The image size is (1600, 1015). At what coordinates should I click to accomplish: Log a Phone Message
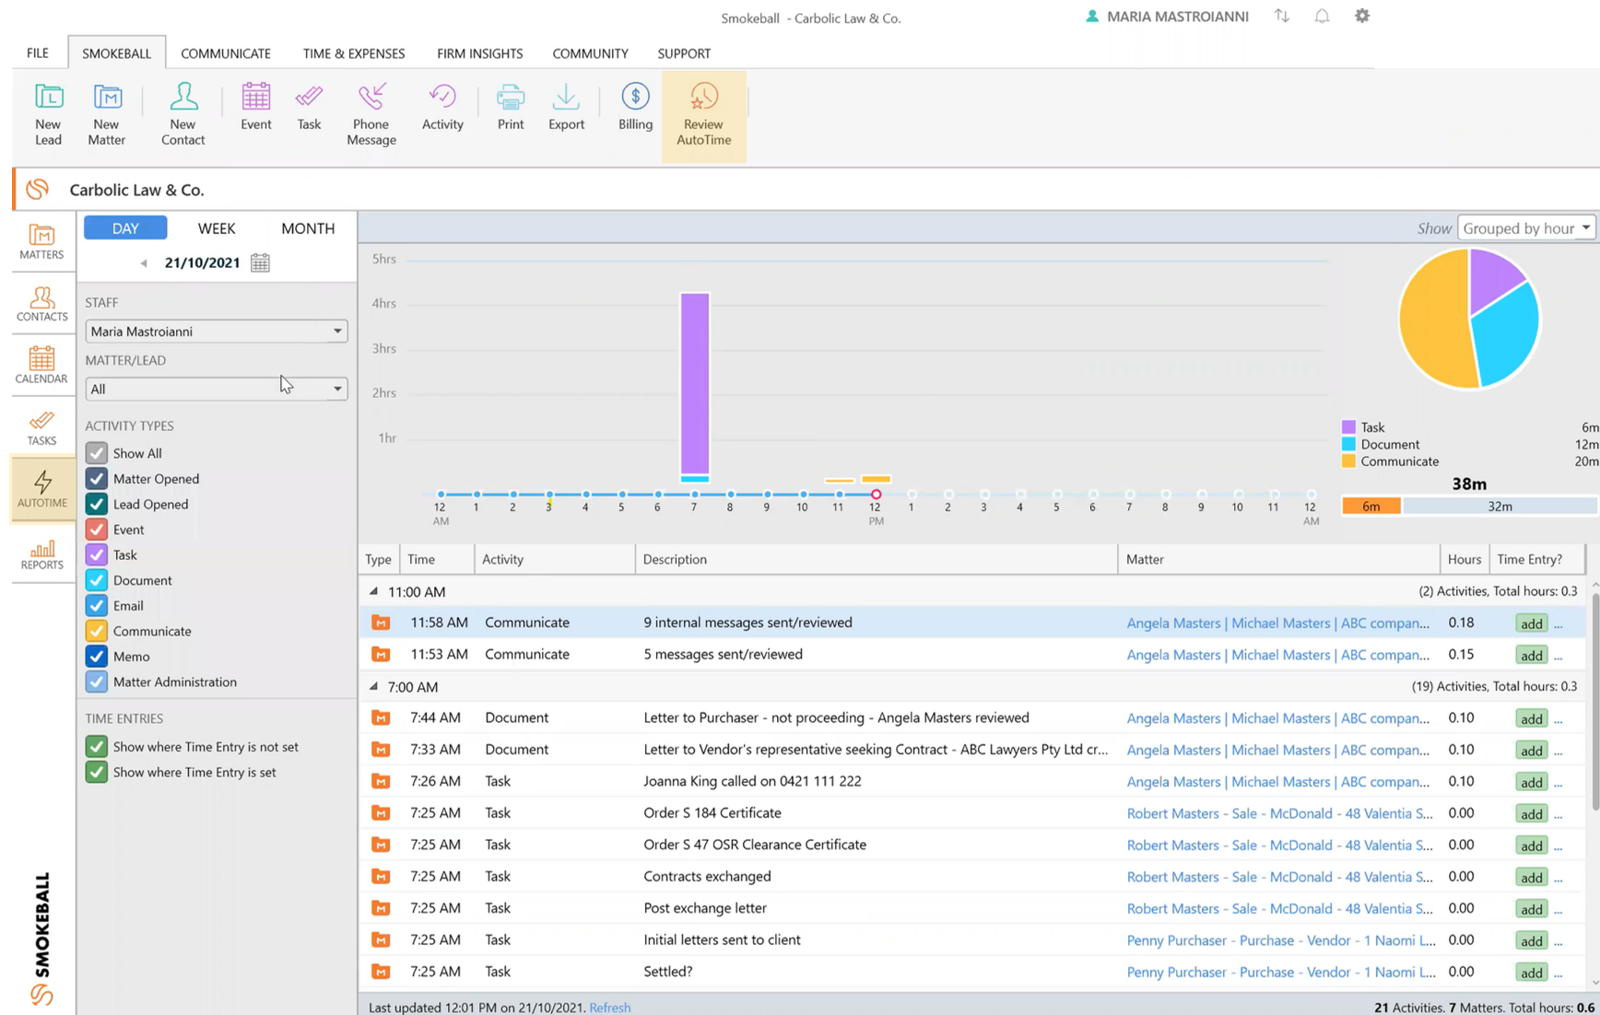click(371, 114)
